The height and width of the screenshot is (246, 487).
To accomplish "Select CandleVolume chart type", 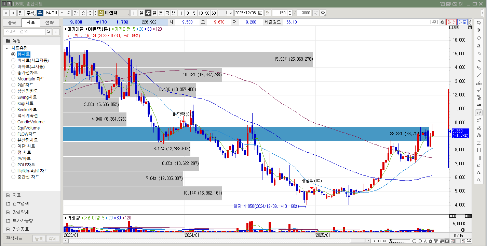I will [13, 122].
